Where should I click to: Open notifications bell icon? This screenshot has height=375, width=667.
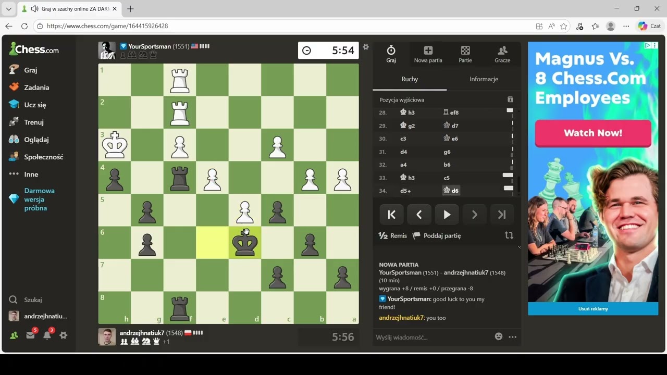point(47,335)
